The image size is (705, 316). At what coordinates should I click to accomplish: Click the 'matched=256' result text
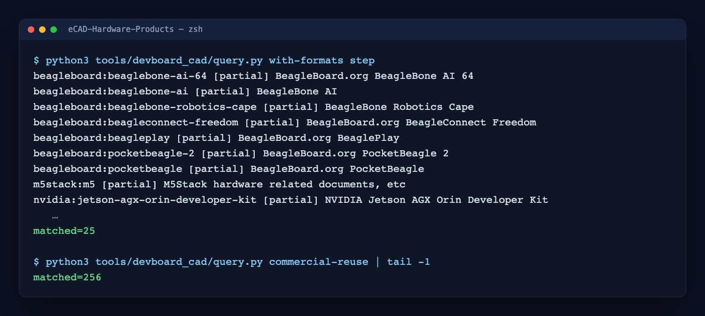67,277
